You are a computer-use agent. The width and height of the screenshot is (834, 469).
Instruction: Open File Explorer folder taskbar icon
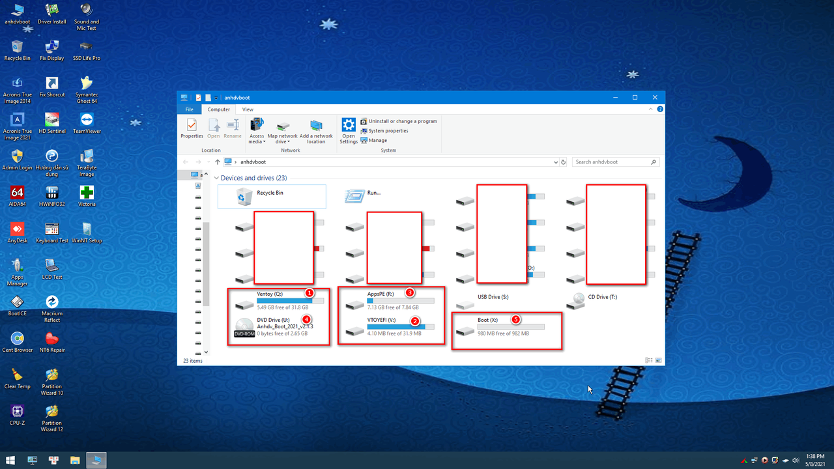click(74, 461)
